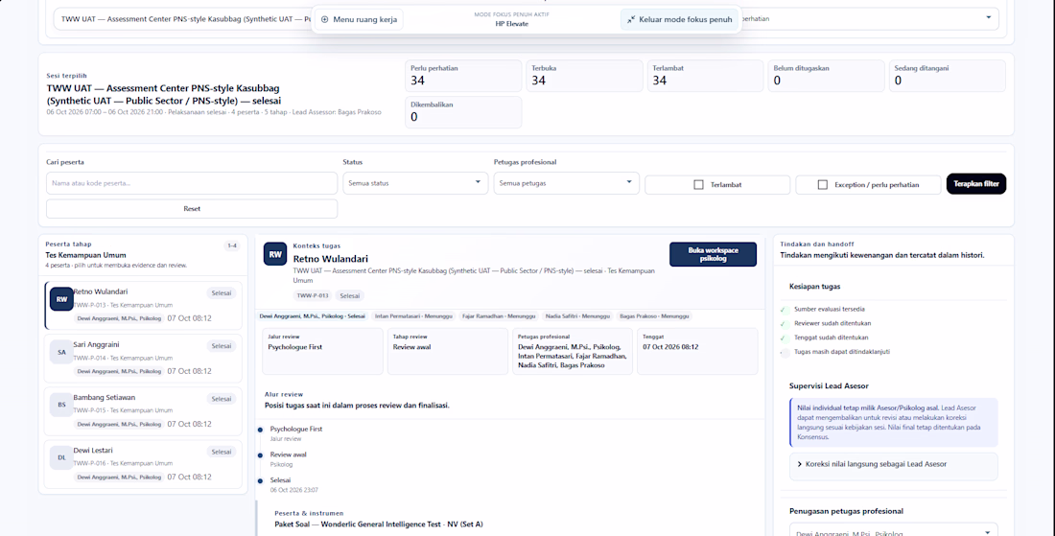Click the Review awal timeline marker

point(260,455)
